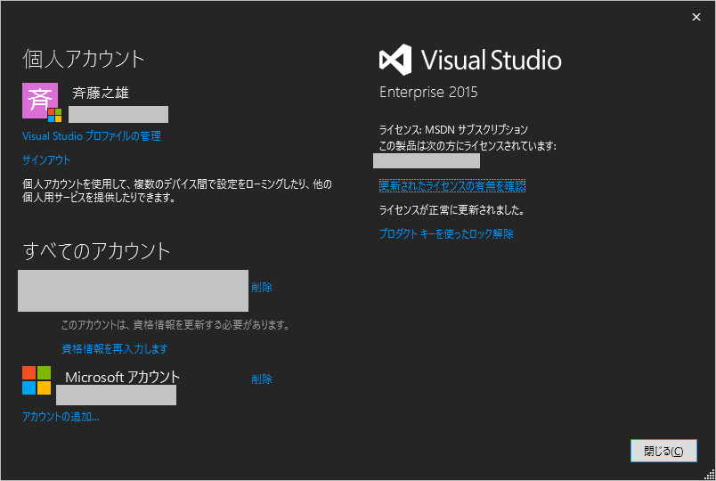The height and width of the screenshot is (481, 716).
Task: Click the user name 斉藤之雄
Action: pos(101,93)
